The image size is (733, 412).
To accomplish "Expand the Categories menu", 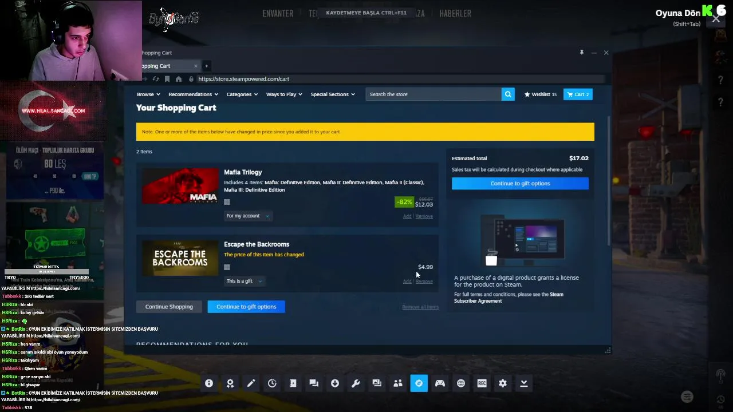I will click(x=242, y=94).
